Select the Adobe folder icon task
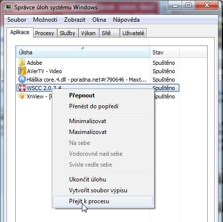The height and width of the screenshot is (222, 223). [22, 63]
